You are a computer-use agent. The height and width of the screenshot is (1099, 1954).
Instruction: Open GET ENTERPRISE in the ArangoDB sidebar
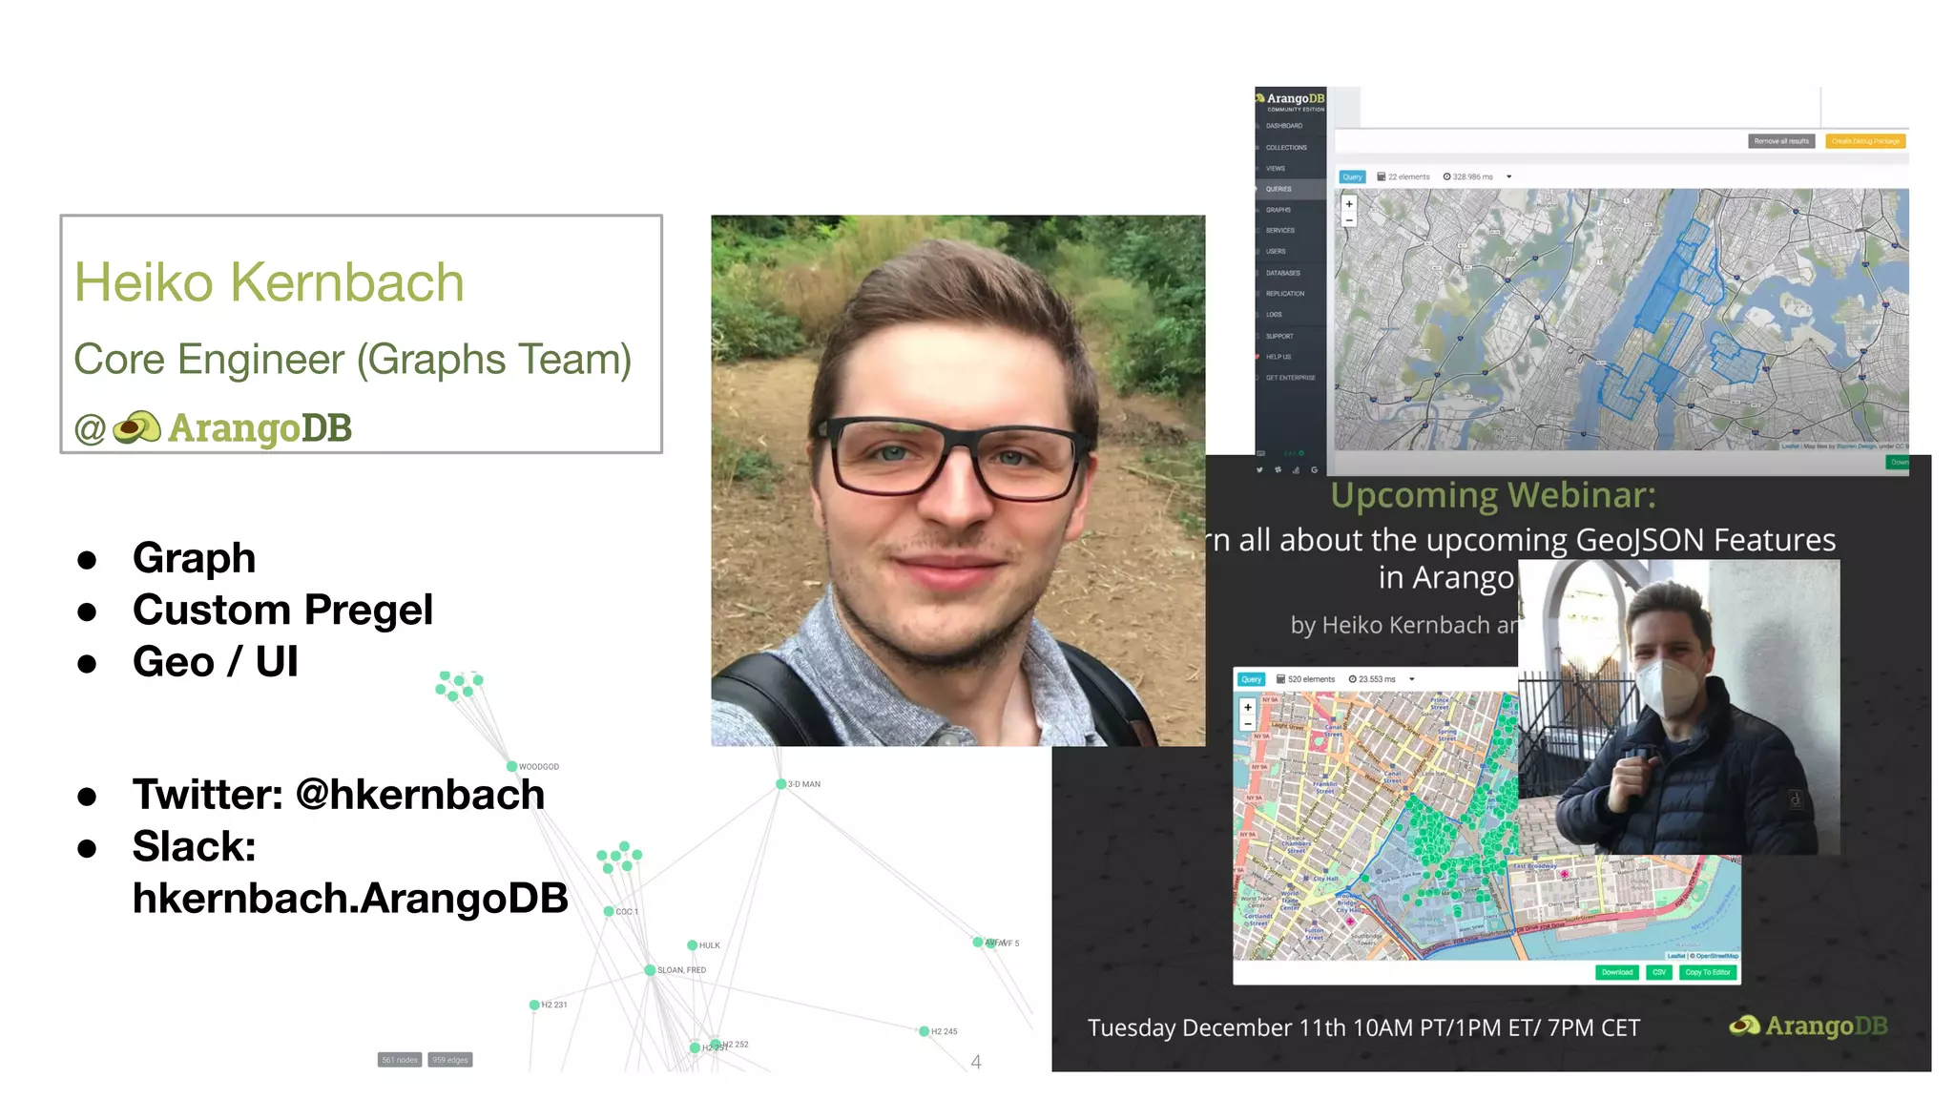pos(1290,378)
